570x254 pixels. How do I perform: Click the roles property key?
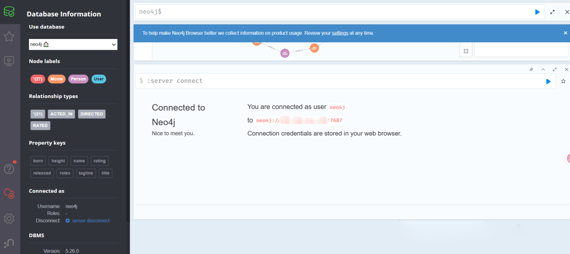point(65,173)
